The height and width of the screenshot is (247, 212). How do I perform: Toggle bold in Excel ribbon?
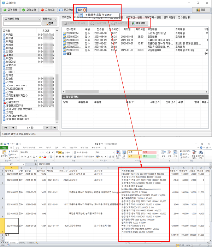pos(21,157)
